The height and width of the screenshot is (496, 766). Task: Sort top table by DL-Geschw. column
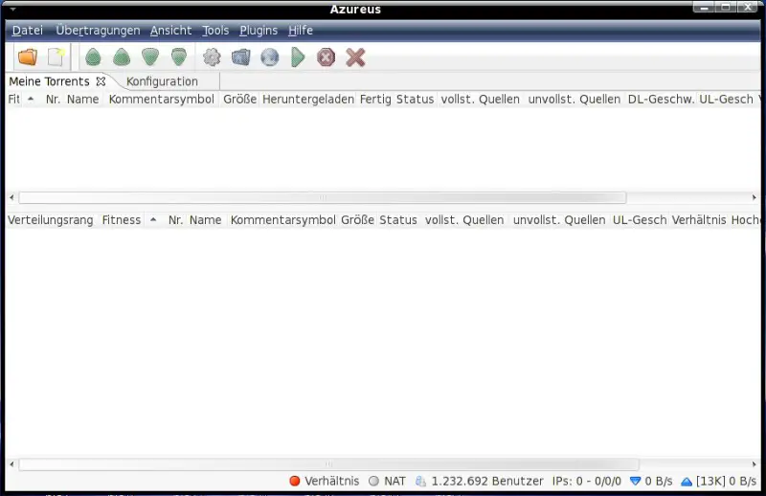[661, 100]
